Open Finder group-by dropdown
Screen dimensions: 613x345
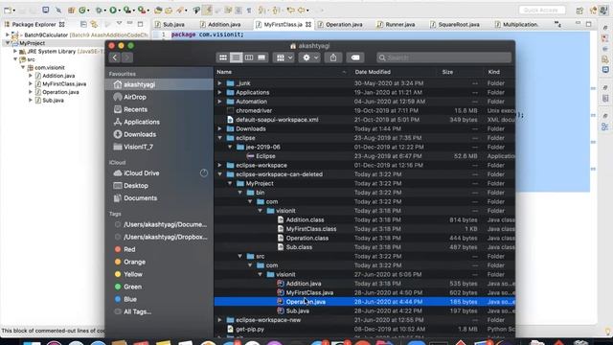tap(284, 57)
